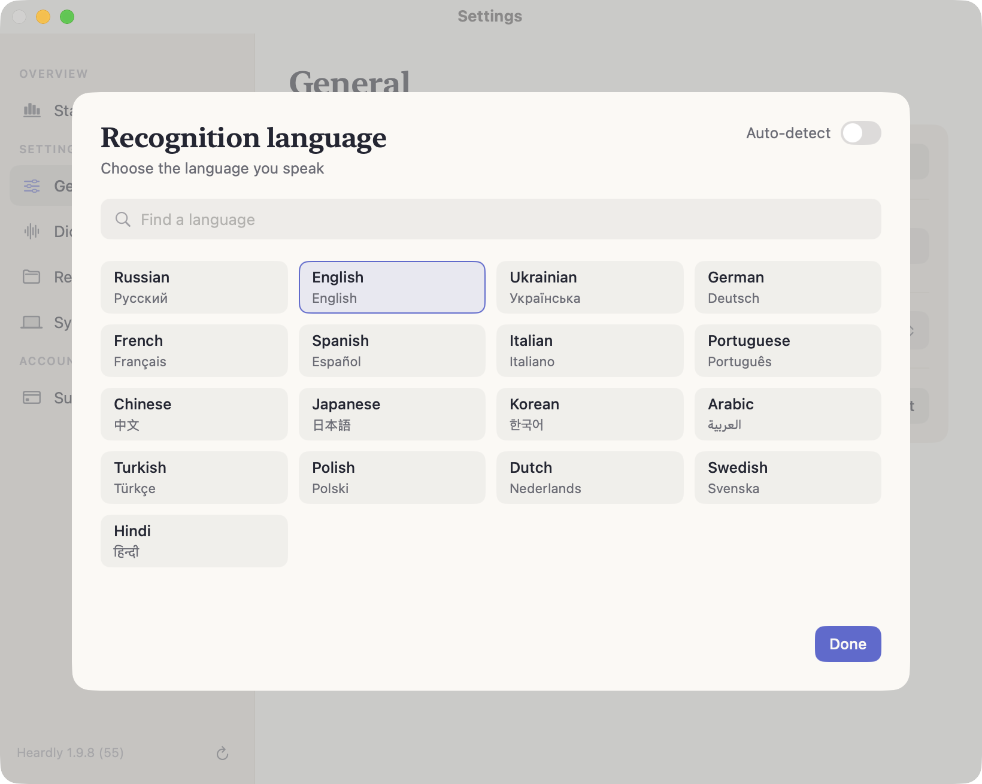This screenshot has width=982, height=784.
Task: Select the Hindi language card
Action: (194, 541)
